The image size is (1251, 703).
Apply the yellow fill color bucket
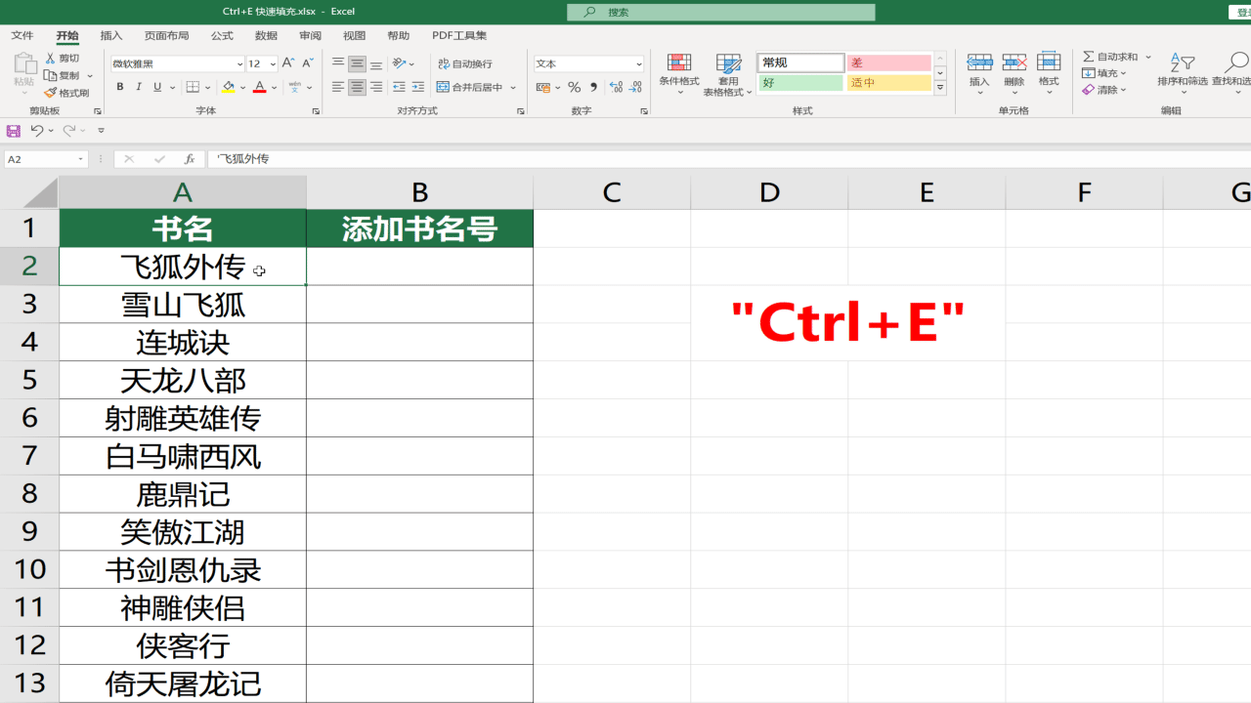[x=229, y=87]
